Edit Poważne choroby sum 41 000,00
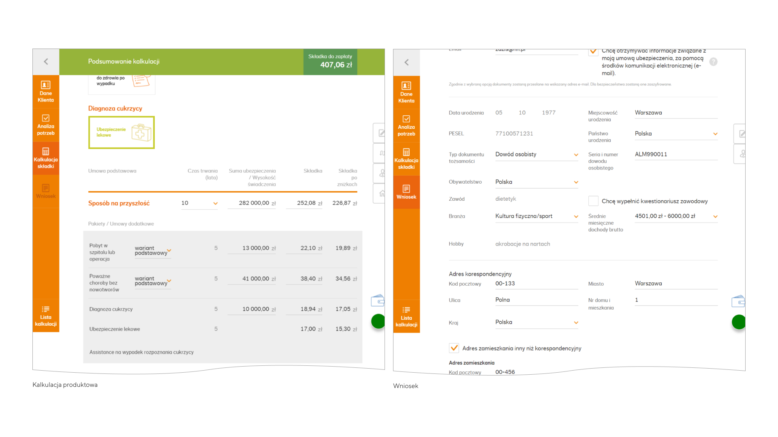The height and width of the screenshot is (437, 778). 252,279
